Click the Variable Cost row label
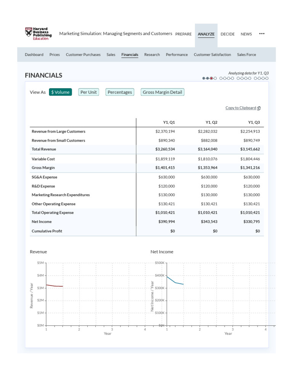The width and height of the screenshot is (293, 390). [x=43, y=159]
